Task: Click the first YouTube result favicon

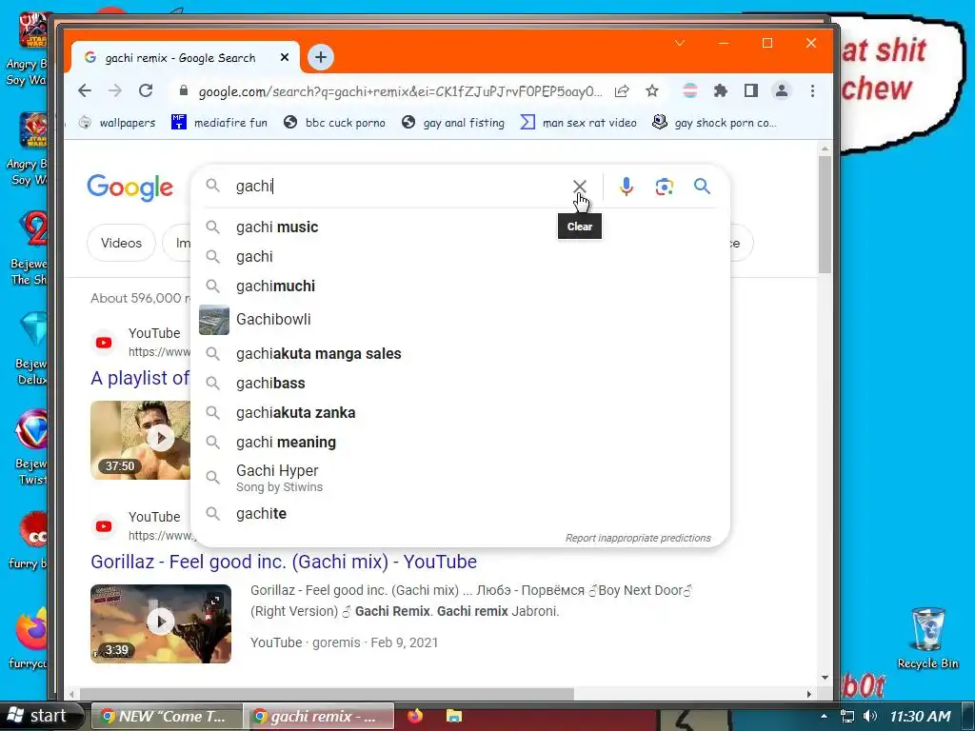Action: click(x=104, y=343)
